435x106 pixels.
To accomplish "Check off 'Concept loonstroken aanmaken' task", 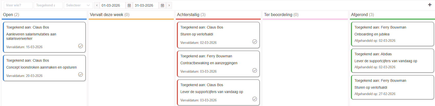I will pyautogui.click(x=81, y=74).
